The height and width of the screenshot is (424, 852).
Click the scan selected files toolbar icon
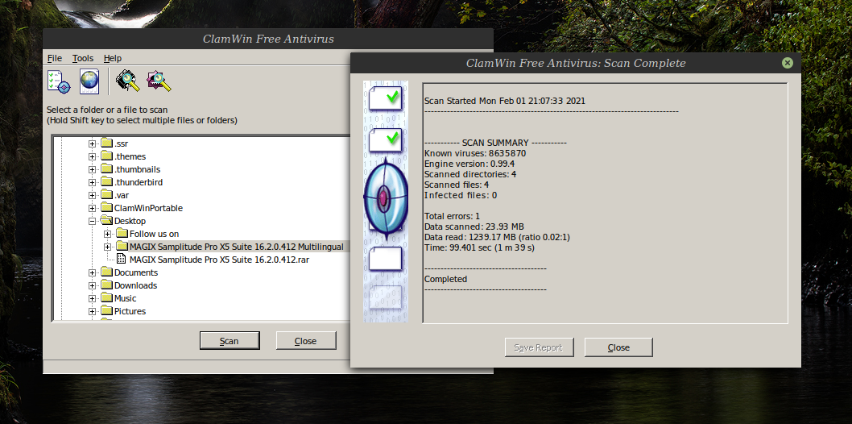[x=159, y=81]
